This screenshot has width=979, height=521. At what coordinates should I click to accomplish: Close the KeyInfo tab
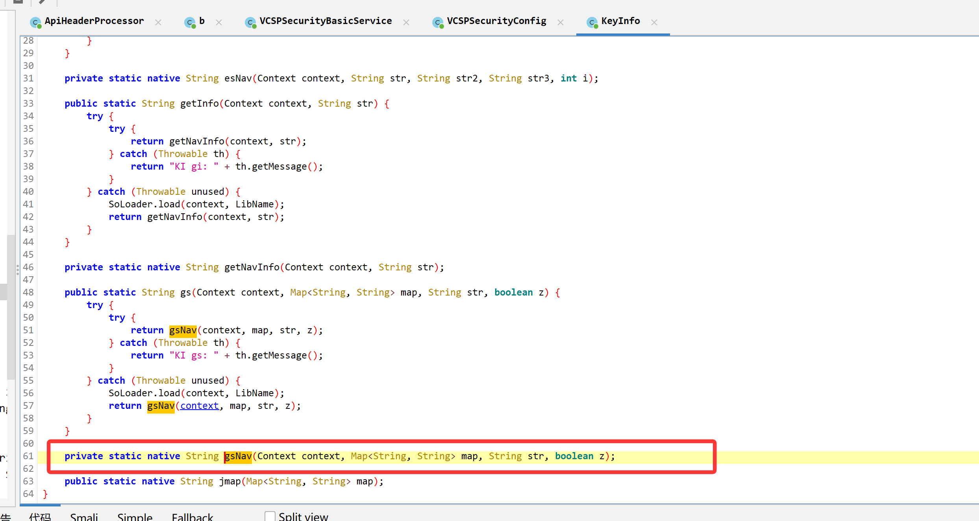[654, 22]
